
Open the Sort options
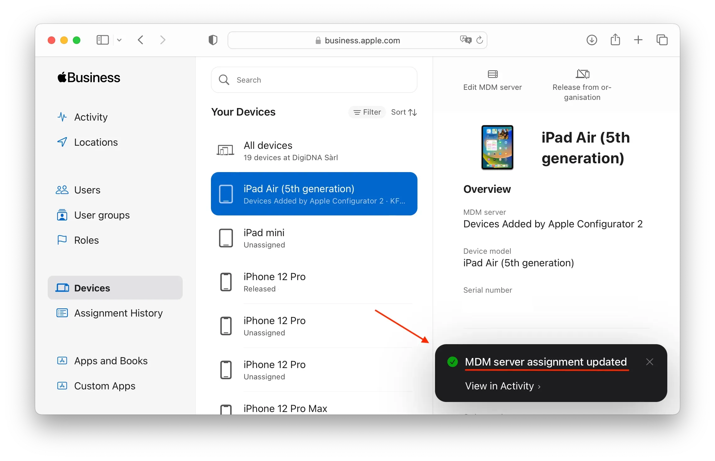[404, 112]
